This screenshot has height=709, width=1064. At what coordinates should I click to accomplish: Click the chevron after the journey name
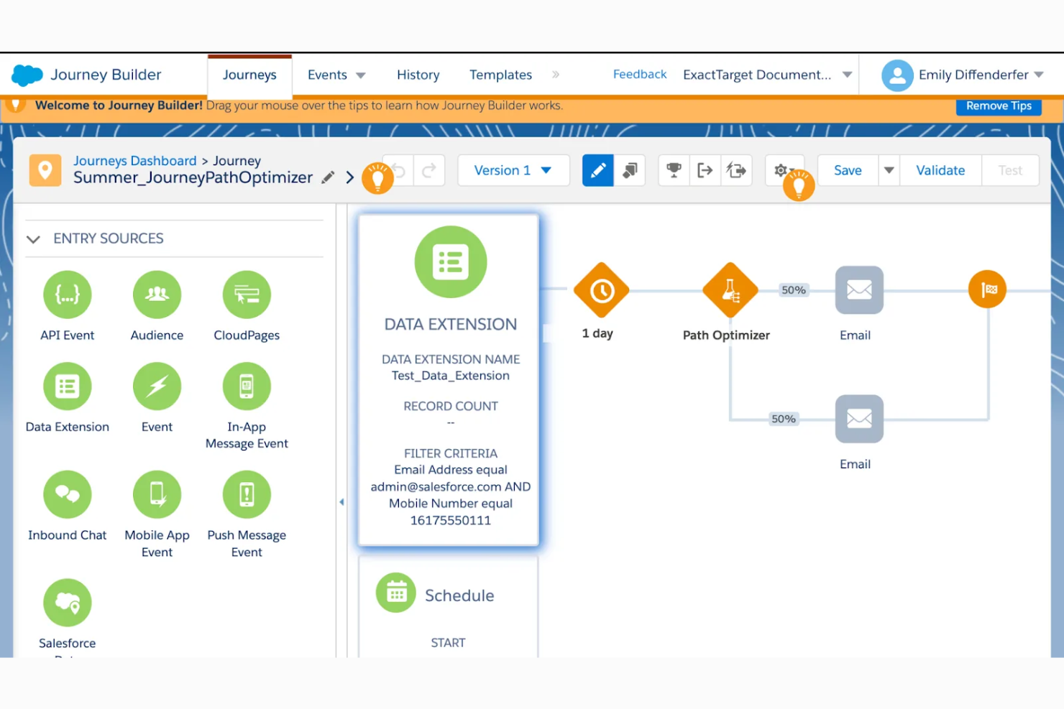point(350,177)
